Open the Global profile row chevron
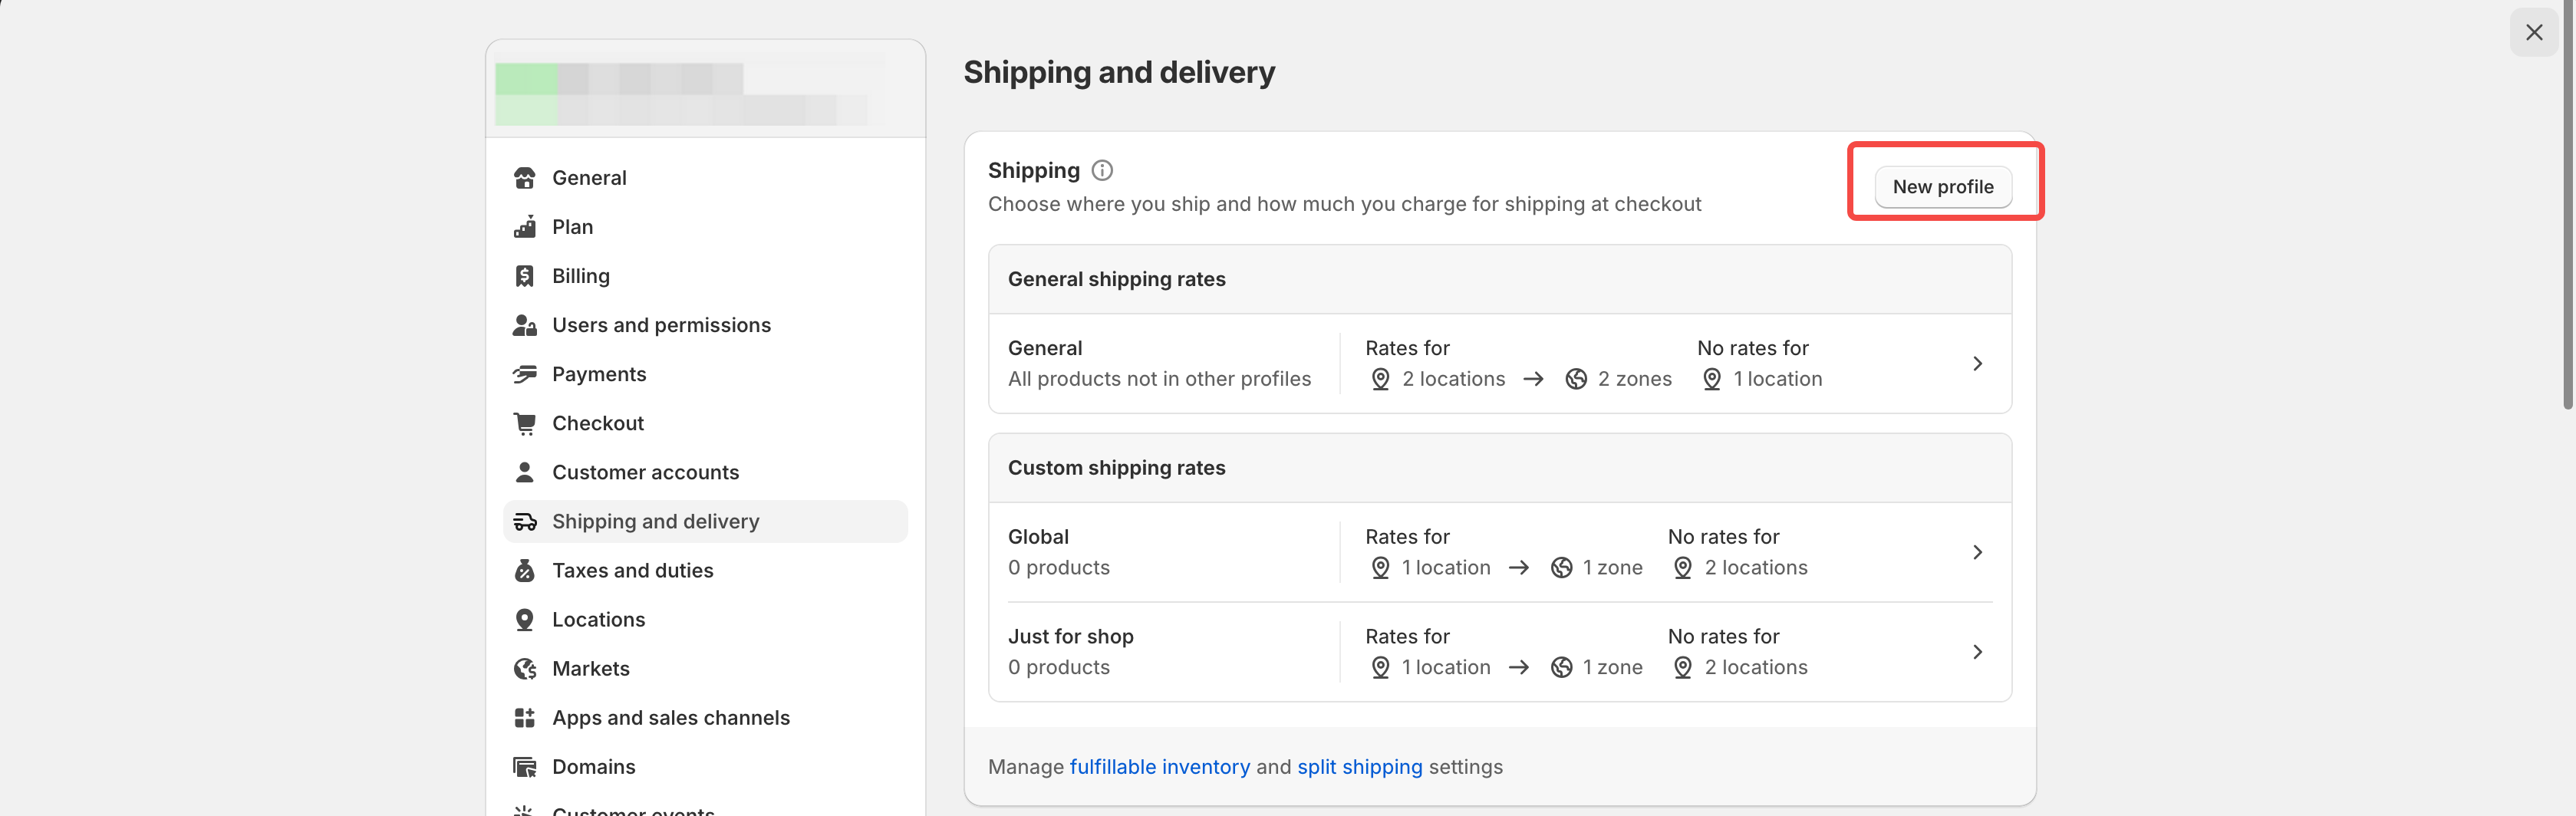Viewport: 2576px width, 816px height. [1976, 552]
